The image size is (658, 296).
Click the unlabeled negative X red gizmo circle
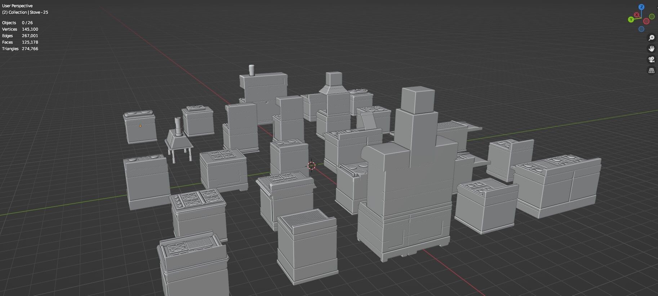pos(646,21)
